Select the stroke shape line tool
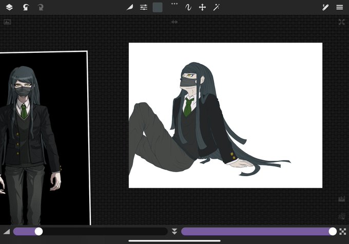The width and height of the screenshot is (349, 244). click(188, 7)
